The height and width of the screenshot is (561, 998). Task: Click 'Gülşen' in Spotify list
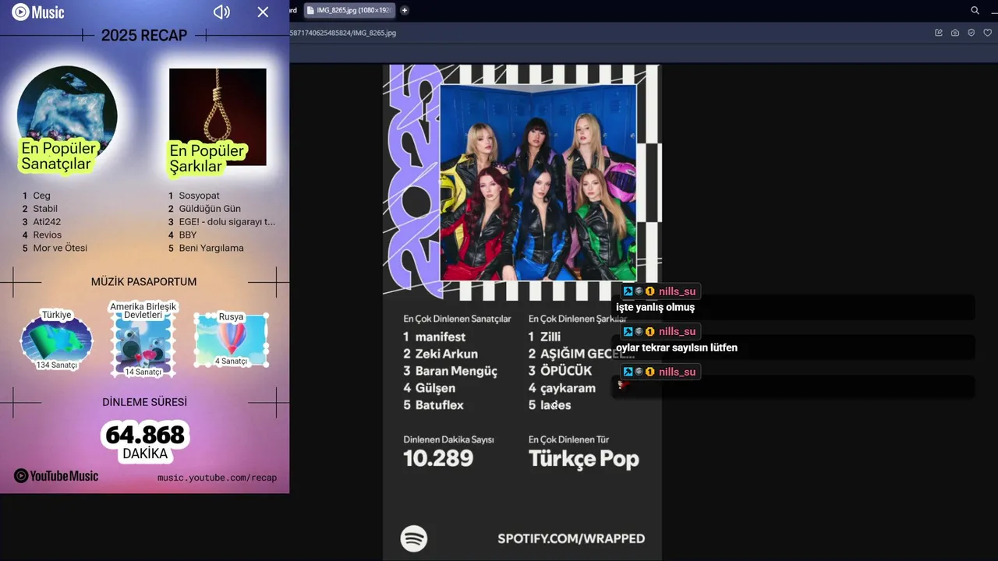coord(435,388)
